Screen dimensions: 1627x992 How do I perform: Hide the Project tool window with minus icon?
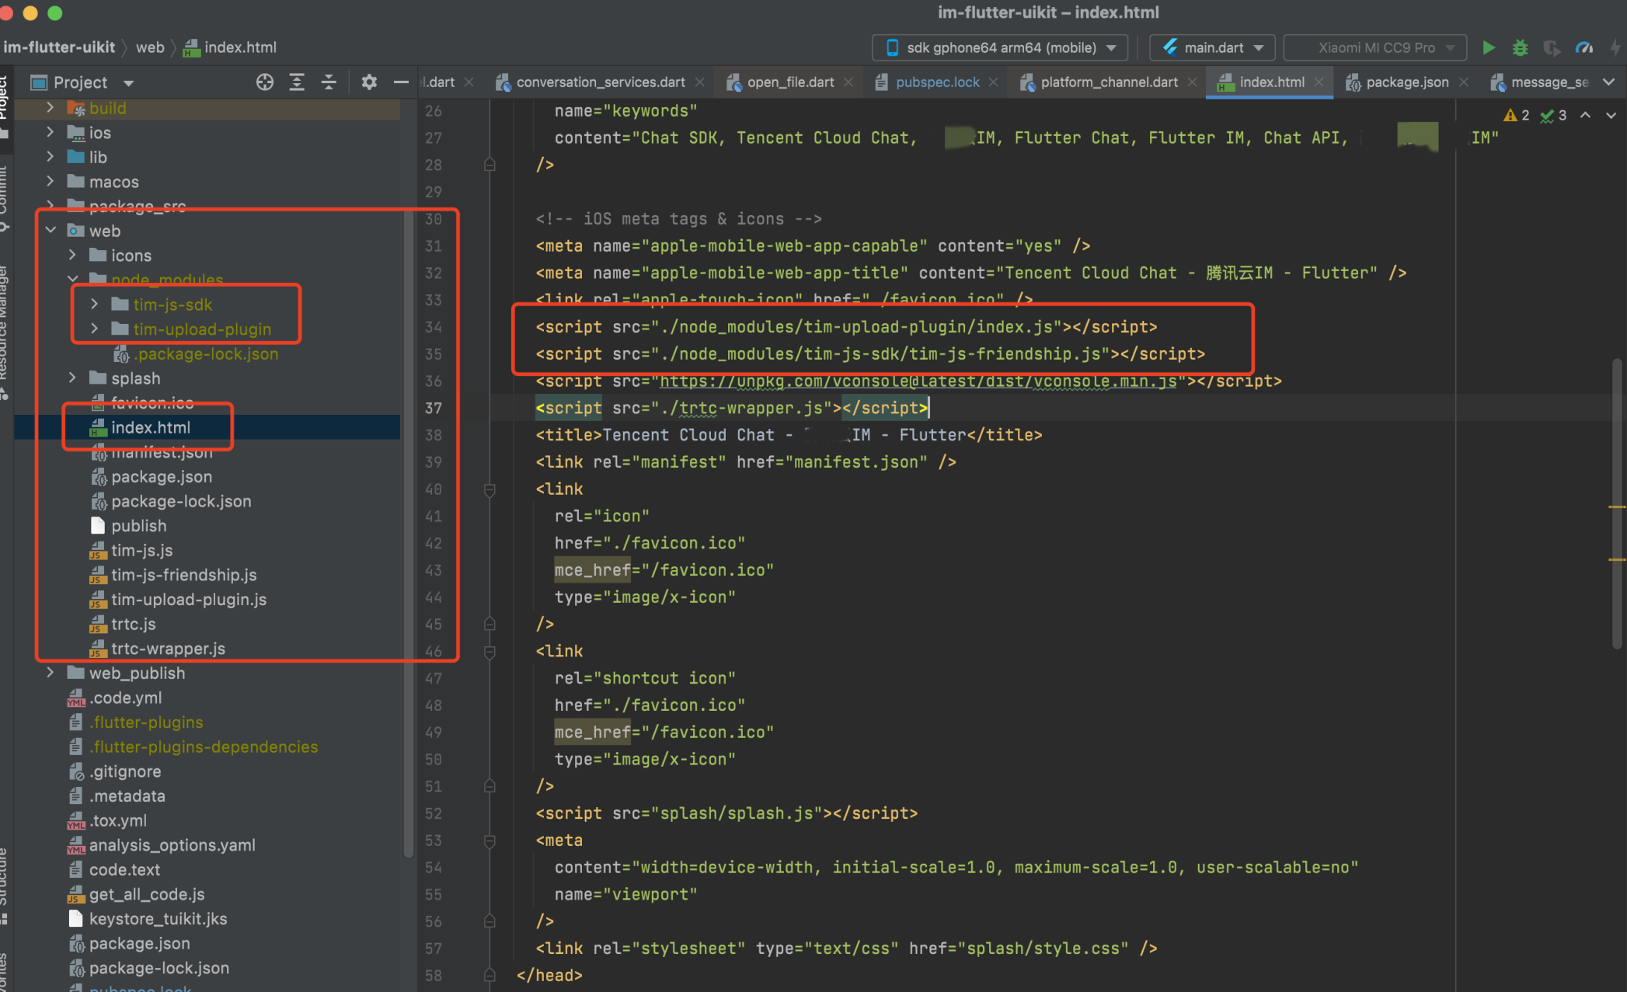(401, 82)
